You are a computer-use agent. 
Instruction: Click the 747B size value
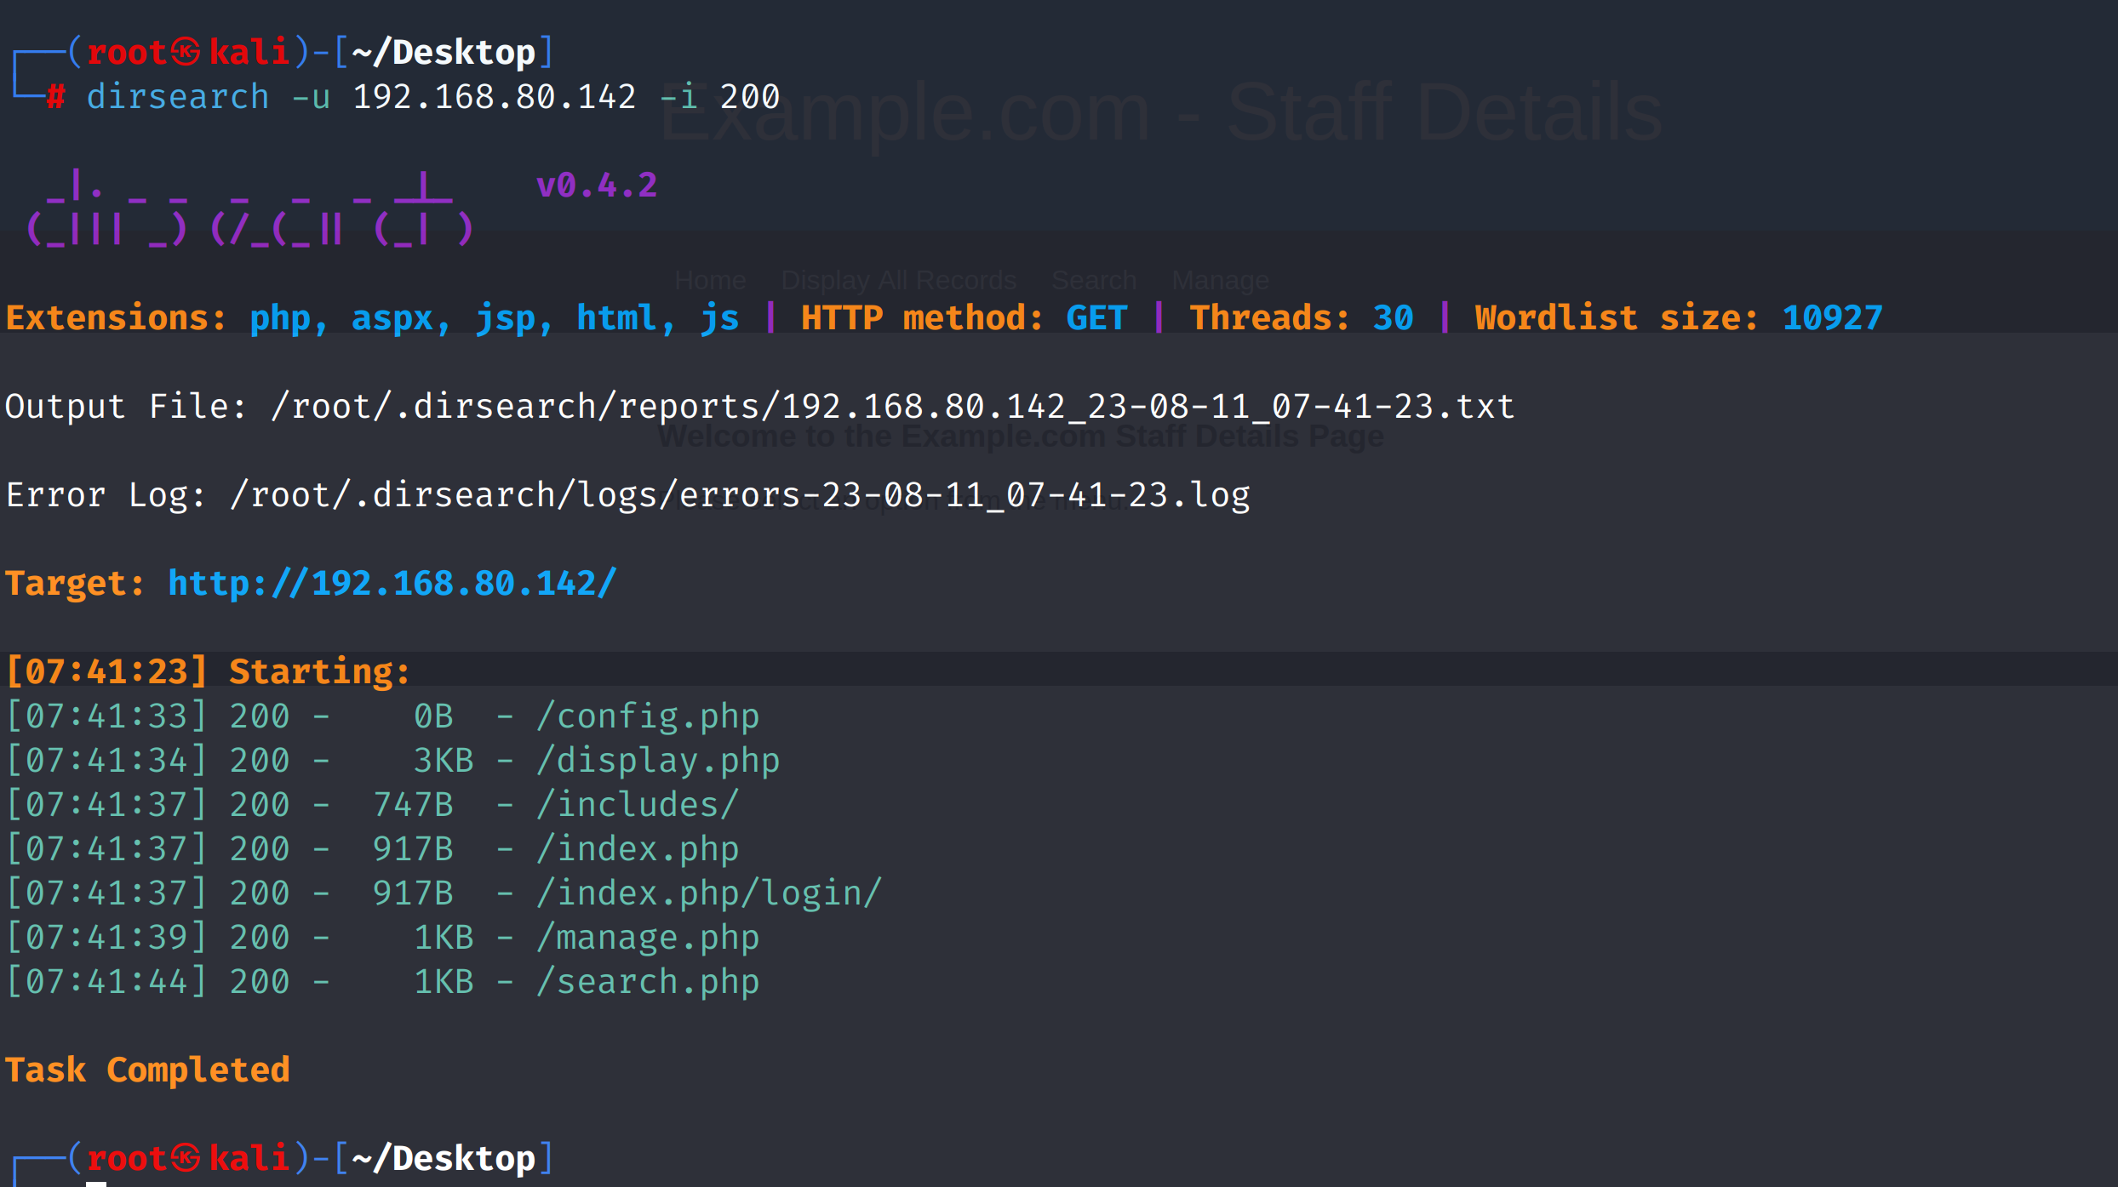[x=413, y=805]
